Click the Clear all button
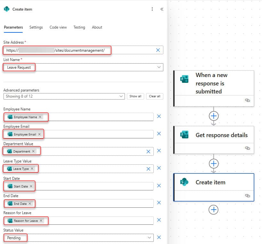 click(154, 96)
